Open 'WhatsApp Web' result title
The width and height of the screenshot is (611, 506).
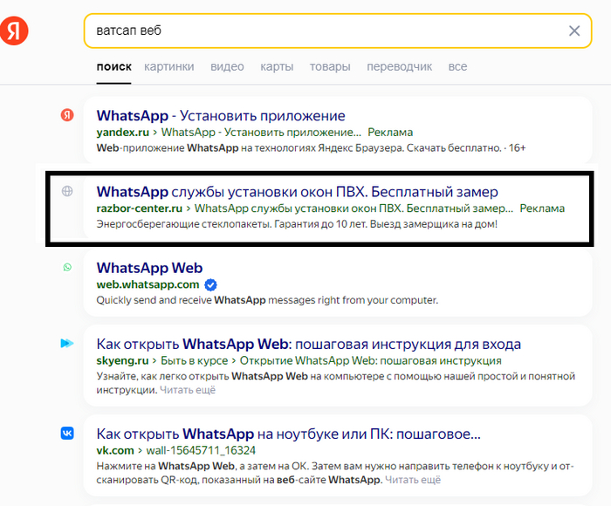tap(149, 268)
